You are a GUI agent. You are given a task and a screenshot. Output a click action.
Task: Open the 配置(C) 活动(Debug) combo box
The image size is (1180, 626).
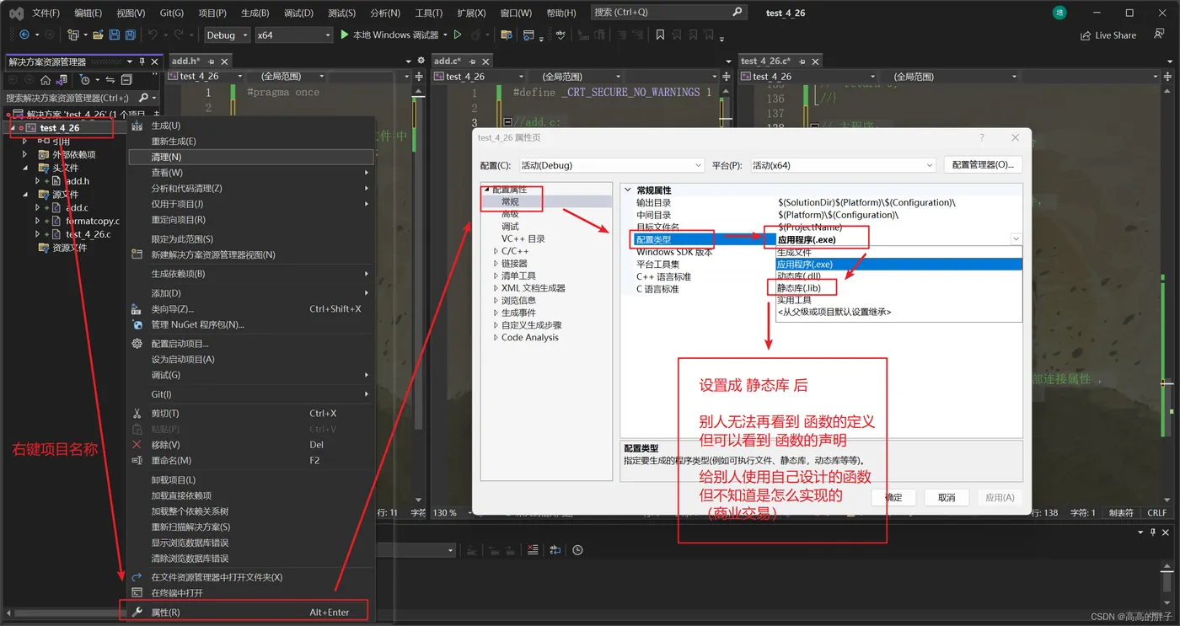click(x=610, y=165)
